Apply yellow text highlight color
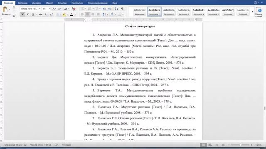Image resolution: width=266 pixels, height=149 pixels. [x=64, y=14]
